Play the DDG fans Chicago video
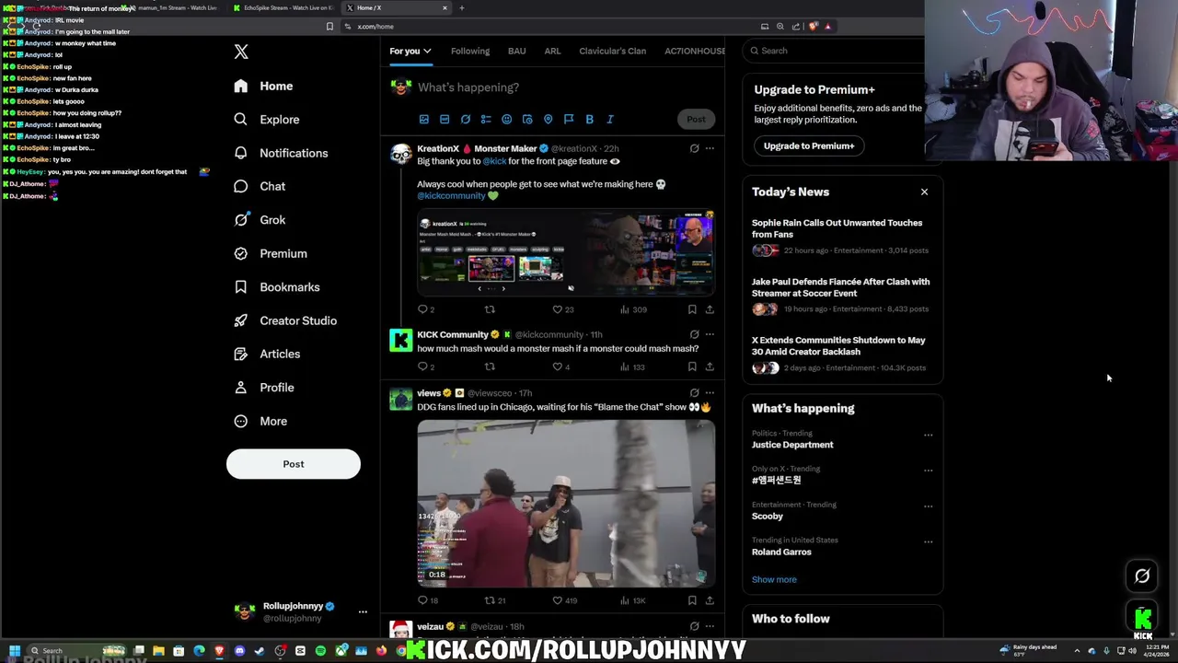The height and width of the screenshot is (663, 1178). [566, 503]
